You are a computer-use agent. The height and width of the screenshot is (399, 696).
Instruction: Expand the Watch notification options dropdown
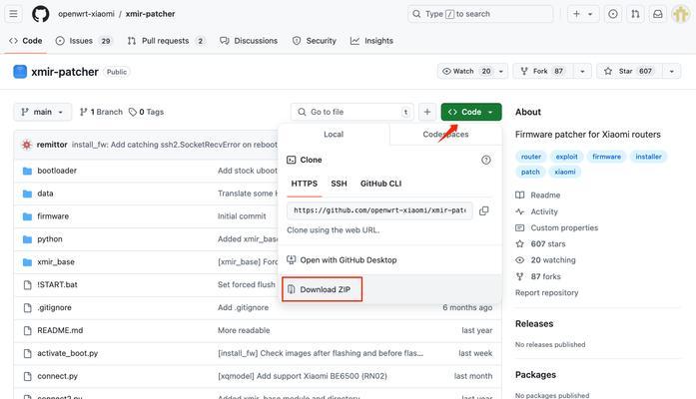tap(501, 72)
